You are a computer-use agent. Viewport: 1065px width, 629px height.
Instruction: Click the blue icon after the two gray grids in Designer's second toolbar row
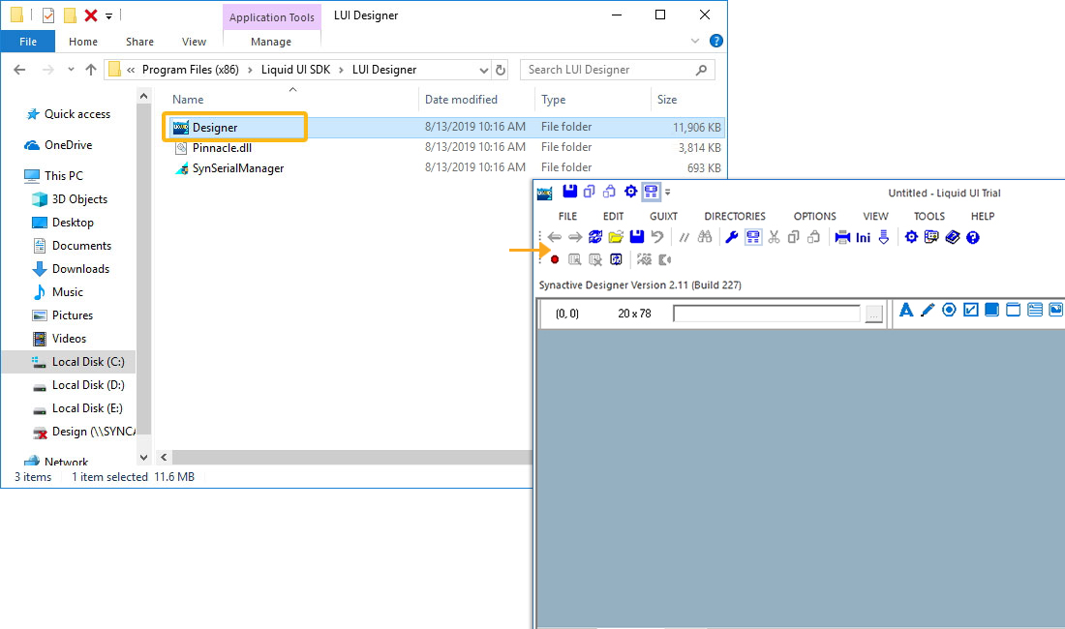pos(616,260)
